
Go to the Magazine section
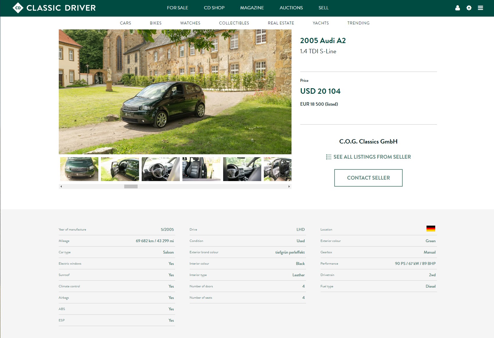click(x=252, y=8)
